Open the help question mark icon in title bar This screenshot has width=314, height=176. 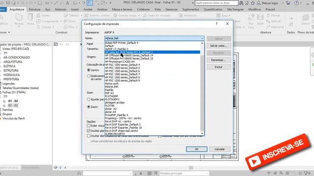click(296, 3)
